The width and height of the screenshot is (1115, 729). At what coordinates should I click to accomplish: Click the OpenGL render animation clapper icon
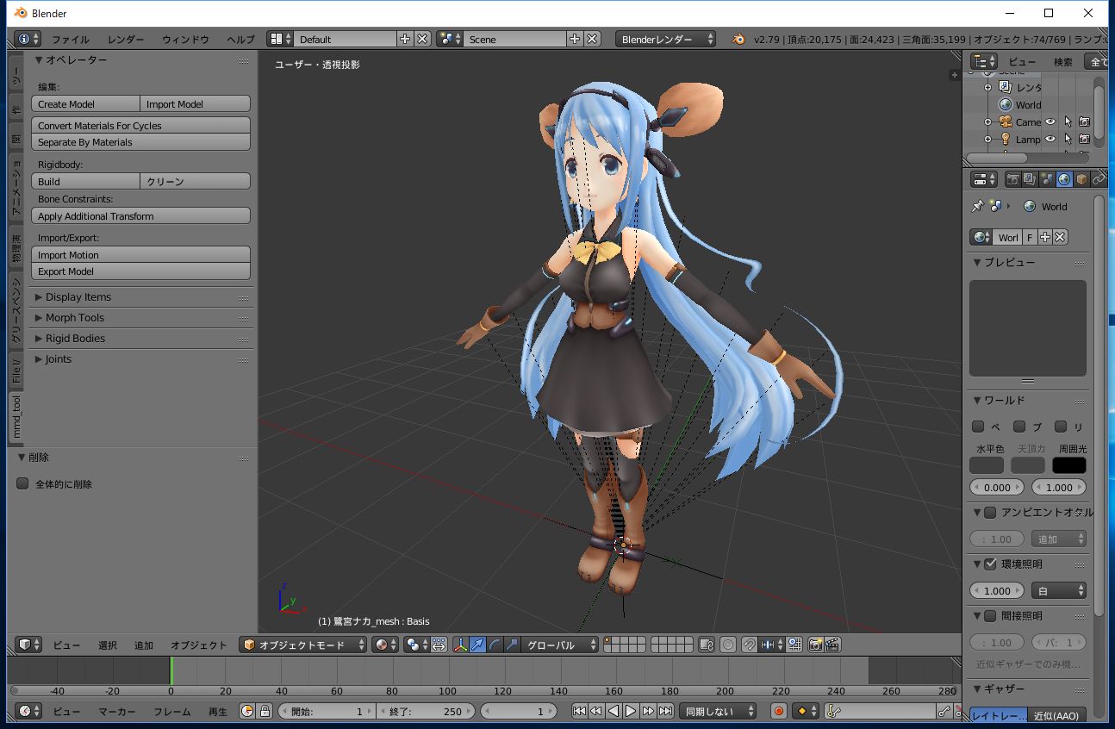(832, 645)
